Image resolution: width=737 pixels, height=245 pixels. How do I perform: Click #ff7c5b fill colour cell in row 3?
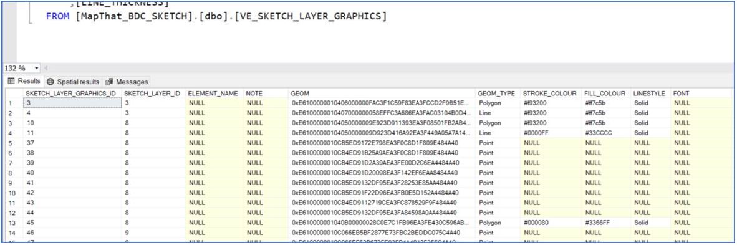point(606,123)
